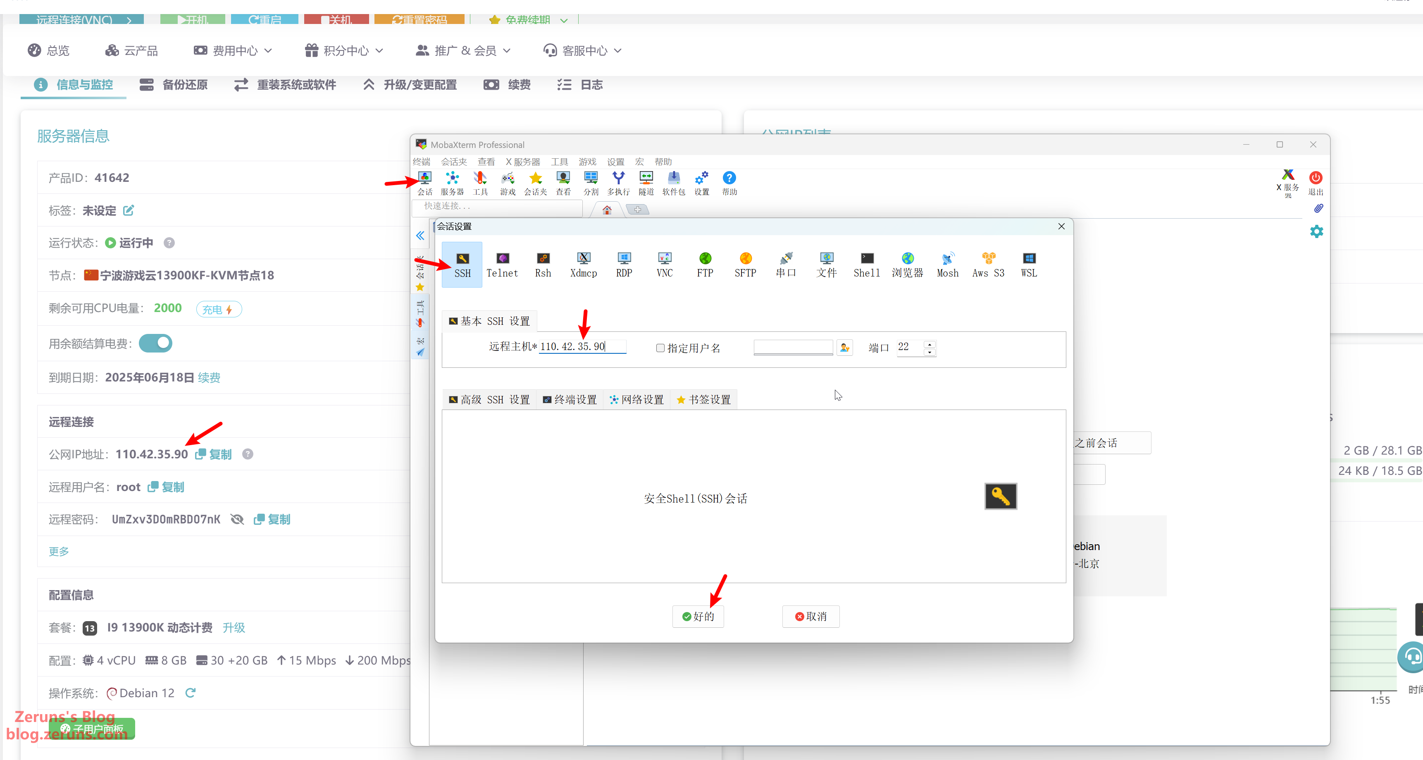Image resolution: width=1423 pixels, height=760 pixels.
Task: Toggle password visibility eye icon
Action: coord(237,519)
